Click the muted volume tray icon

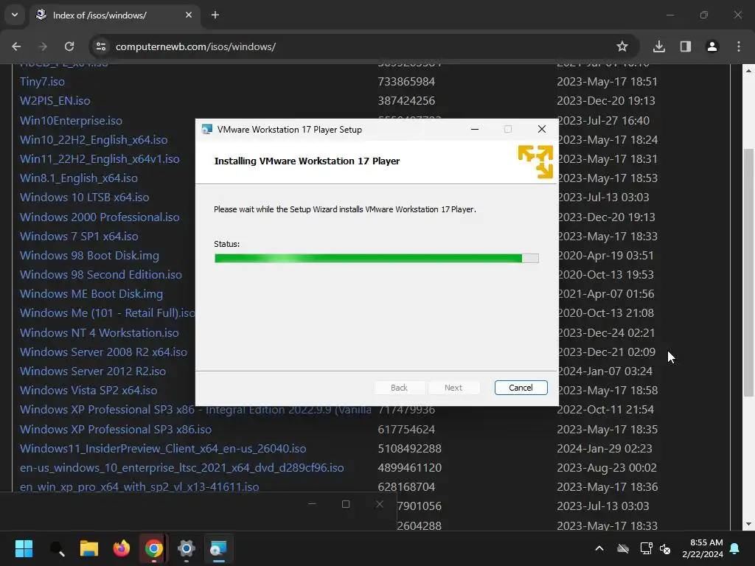pyautogui.click(x=665, y=548)
